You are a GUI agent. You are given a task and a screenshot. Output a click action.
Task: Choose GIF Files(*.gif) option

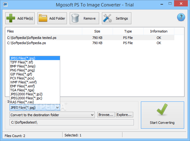pyautogui.click(x=35, y=74)
